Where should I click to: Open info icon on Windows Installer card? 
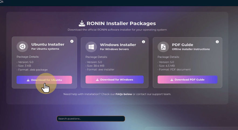pos(143,42)
